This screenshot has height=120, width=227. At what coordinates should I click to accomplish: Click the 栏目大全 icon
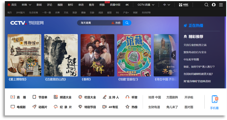coord(80,97)
